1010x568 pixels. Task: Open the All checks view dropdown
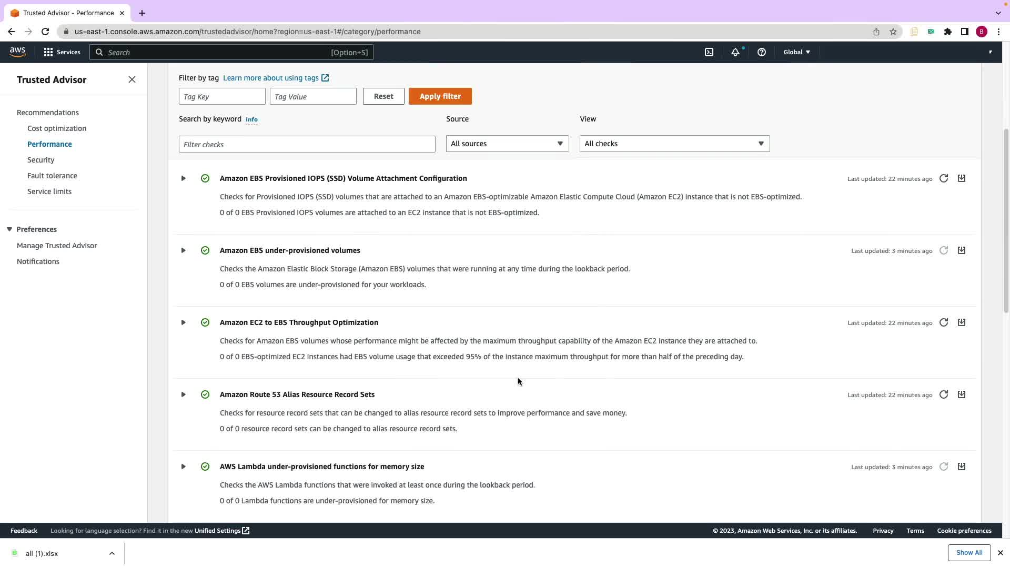pyautogui.click(x=674, y=144)
